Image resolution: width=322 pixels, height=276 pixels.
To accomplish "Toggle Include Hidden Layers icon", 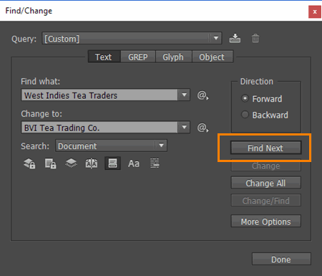I will (x=71, y=163).
